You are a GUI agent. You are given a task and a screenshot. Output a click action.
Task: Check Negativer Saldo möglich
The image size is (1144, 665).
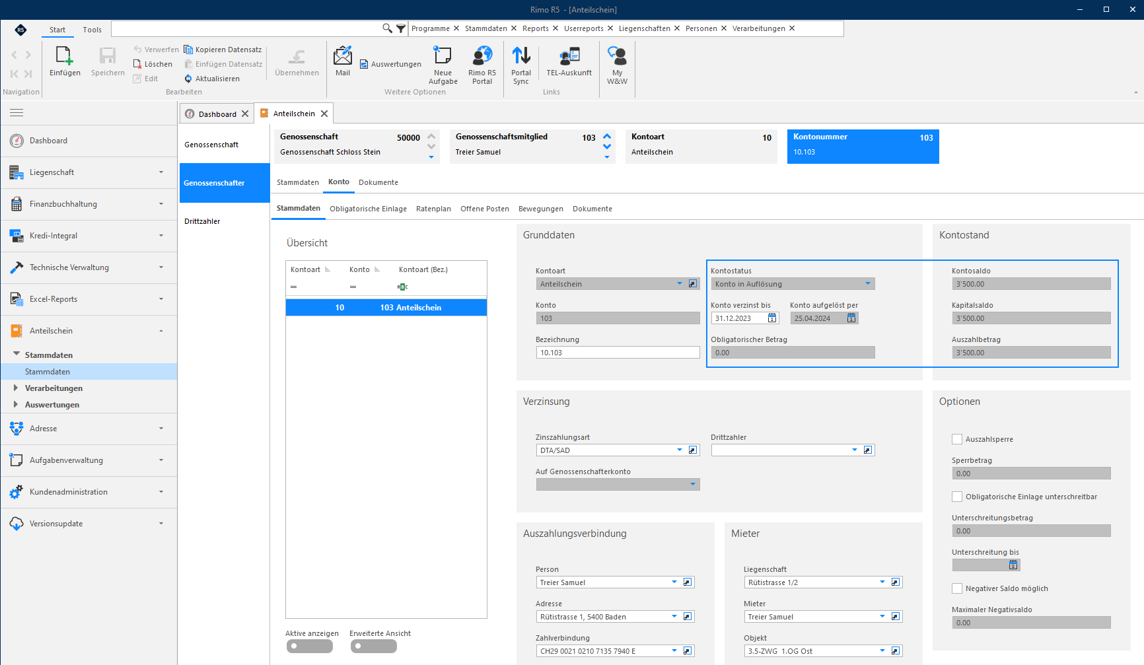point(957,588)
